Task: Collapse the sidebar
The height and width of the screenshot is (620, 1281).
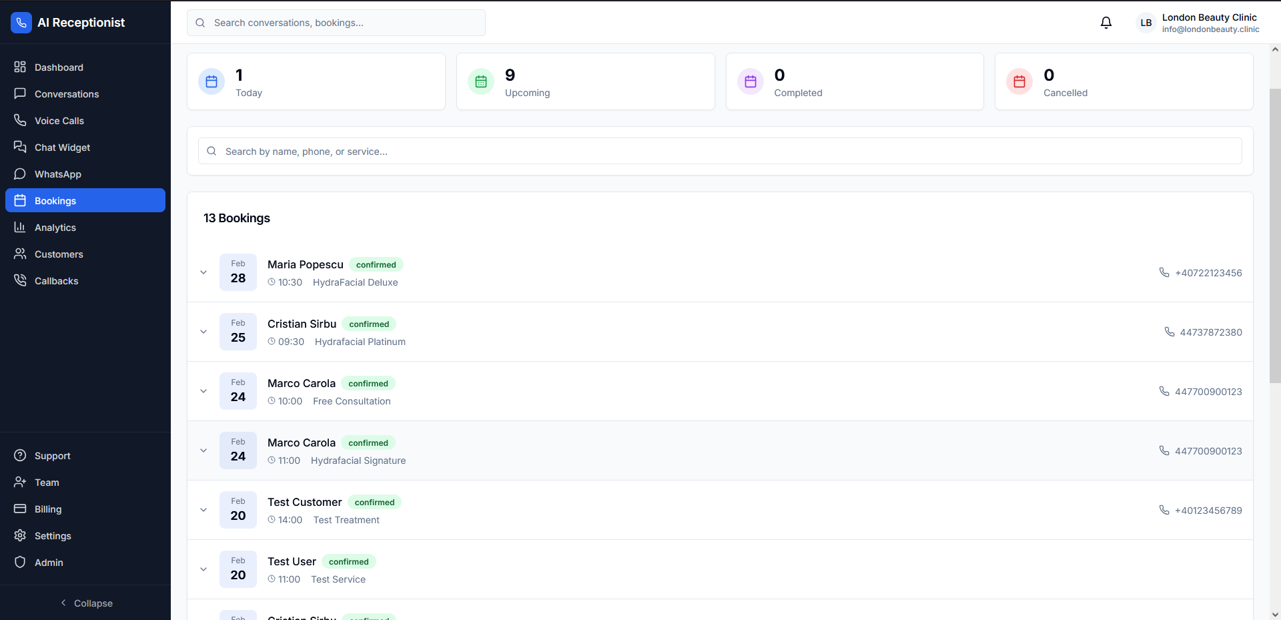Action: tap(85, 603)
